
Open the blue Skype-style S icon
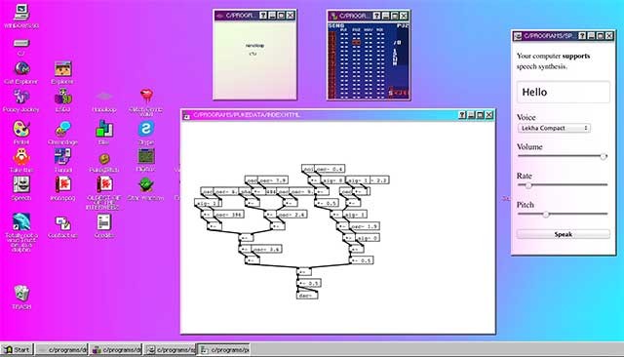coord(146,129)
